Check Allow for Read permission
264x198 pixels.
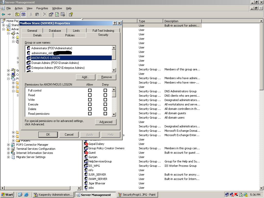click(x=90, y=95)
